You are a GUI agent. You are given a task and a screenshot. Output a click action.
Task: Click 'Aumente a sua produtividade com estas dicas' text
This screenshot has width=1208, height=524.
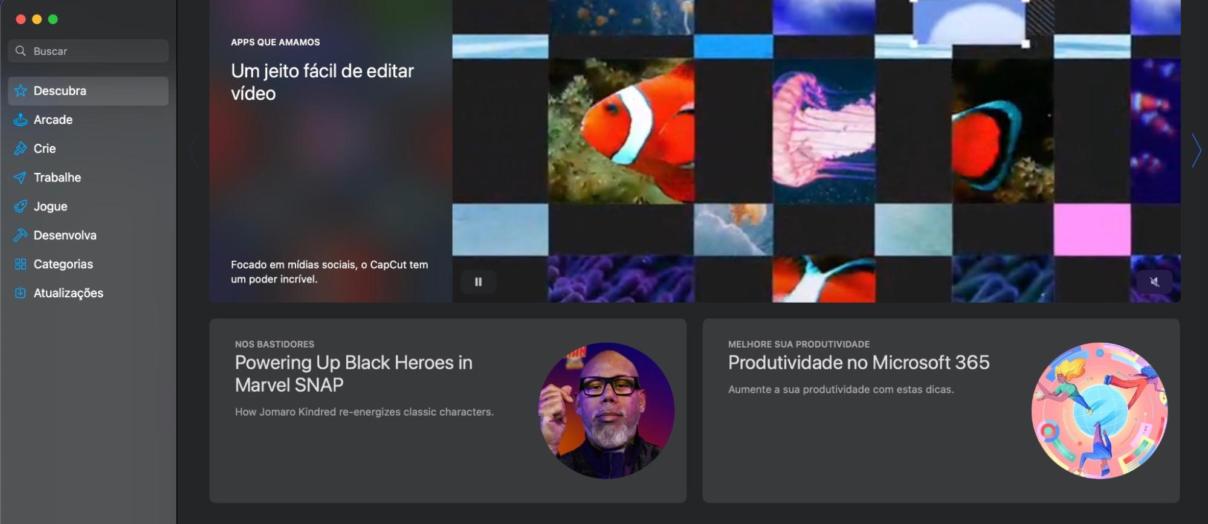coord(841,389)
